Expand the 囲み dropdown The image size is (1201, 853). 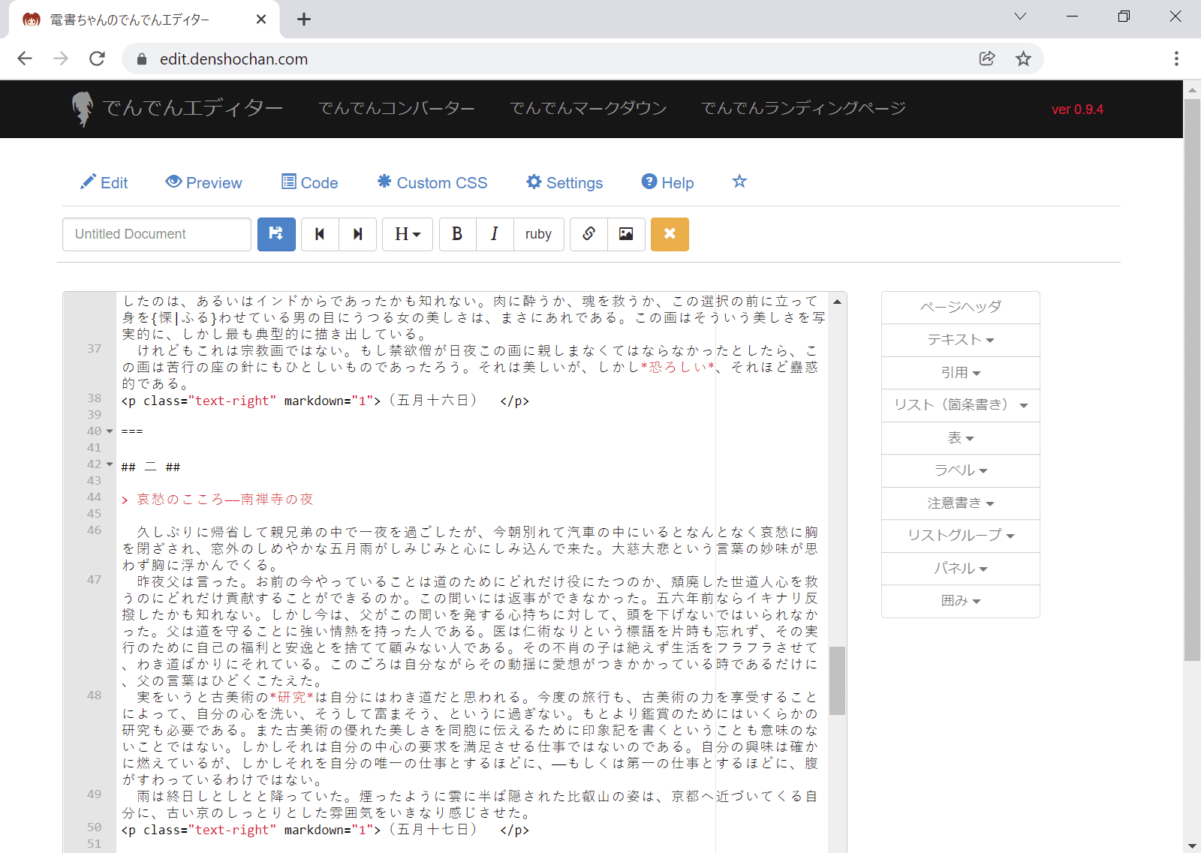click(961, 601)
